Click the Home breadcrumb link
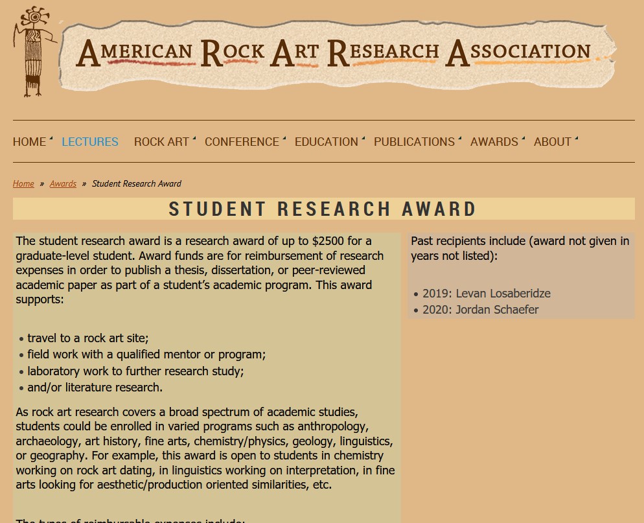Image resolution: width=644 pixels, height=523 pixels. tap(23, 184)
